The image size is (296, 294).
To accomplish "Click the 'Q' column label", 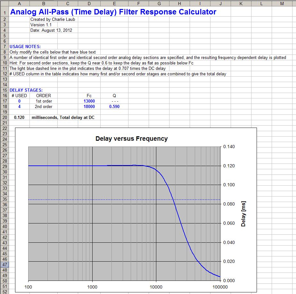I will coord(114,96).
